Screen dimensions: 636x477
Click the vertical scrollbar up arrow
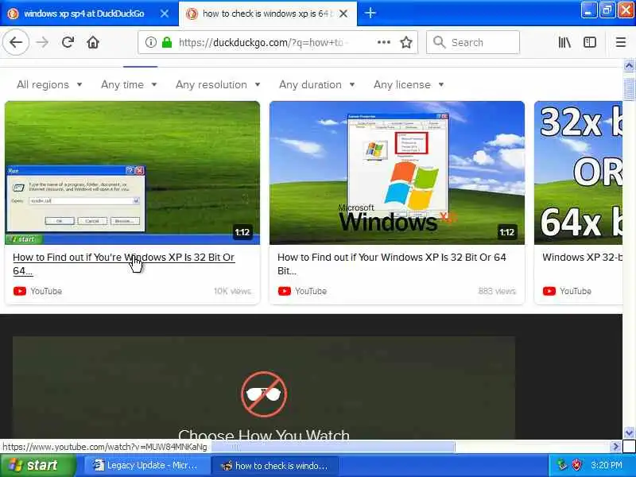point(629,65)
